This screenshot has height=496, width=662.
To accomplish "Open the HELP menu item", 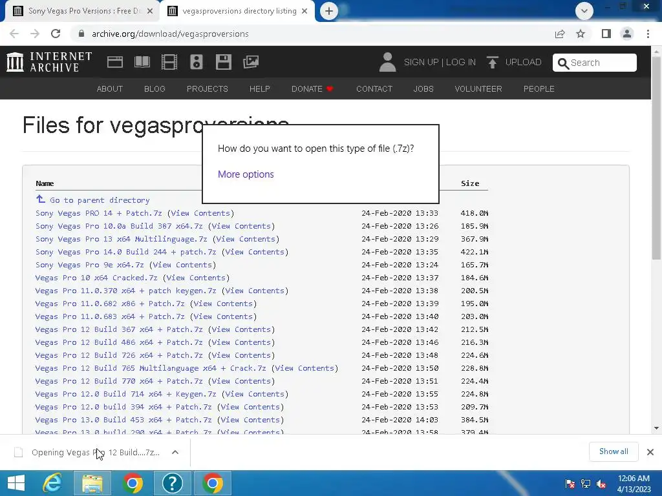I will click(260, 89).
